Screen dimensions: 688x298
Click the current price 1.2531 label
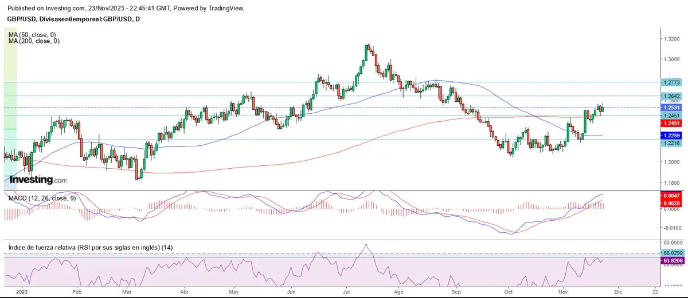[670, 108]
